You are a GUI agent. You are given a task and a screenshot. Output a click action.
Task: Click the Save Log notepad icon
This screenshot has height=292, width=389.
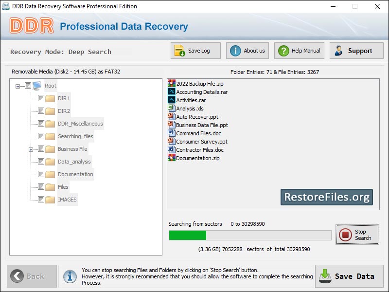point(179,51)
